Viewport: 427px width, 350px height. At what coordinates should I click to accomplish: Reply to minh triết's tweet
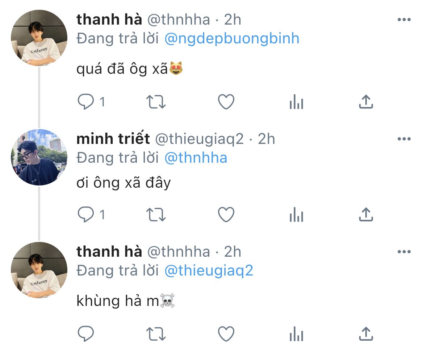pos(86,215)
